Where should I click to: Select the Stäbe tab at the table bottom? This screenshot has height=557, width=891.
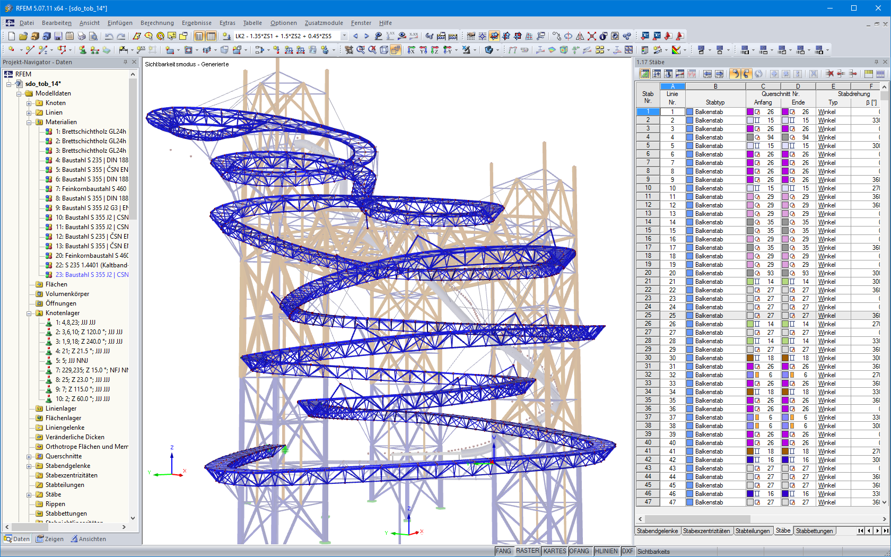pyautogui.click(x=783, y=530)
